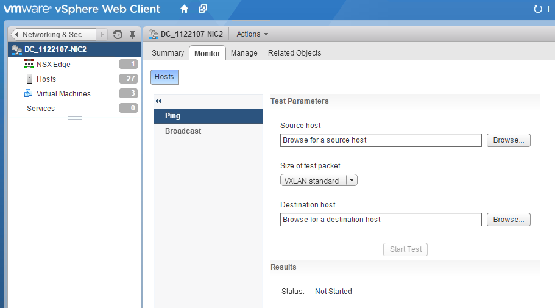Open Hosts in navigator list

[46, 79]
